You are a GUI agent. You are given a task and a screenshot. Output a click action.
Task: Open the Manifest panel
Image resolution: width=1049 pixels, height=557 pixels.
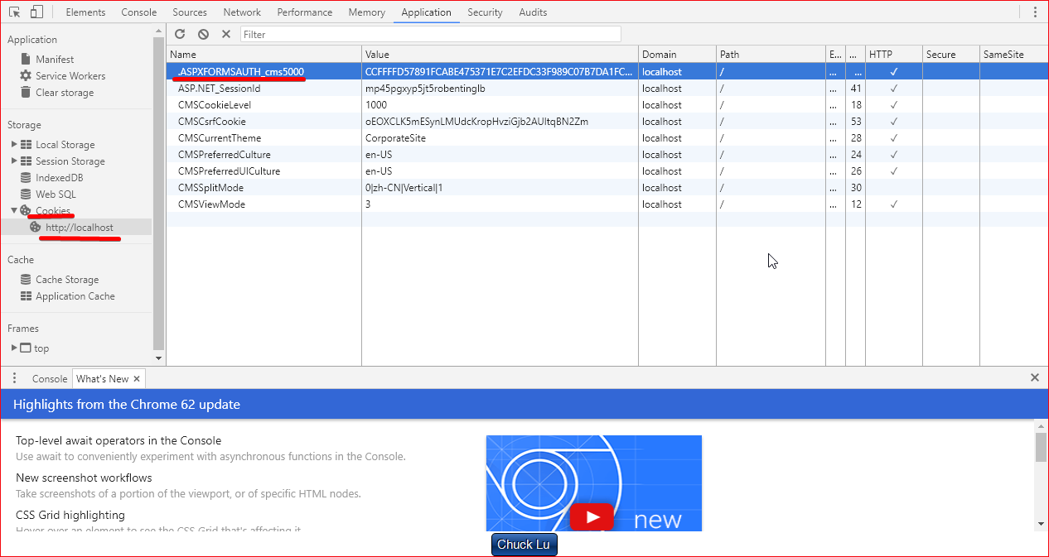[55, 60]
